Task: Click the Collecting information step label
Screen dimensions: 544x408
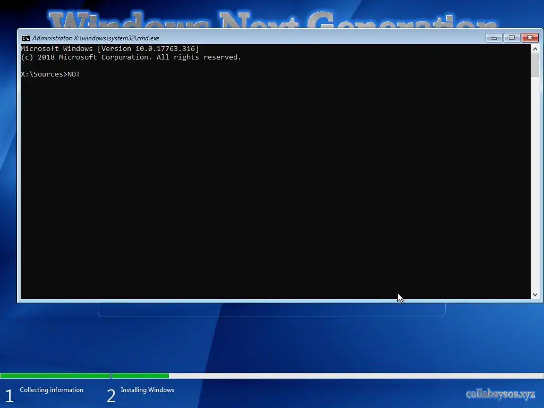Action: pyautogui.click(x=52, y=390)
